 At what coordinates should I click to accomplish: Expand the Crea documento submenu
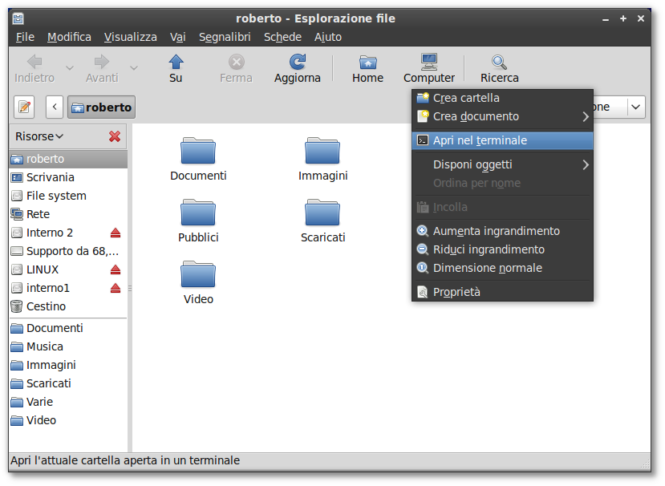[586, 116]
